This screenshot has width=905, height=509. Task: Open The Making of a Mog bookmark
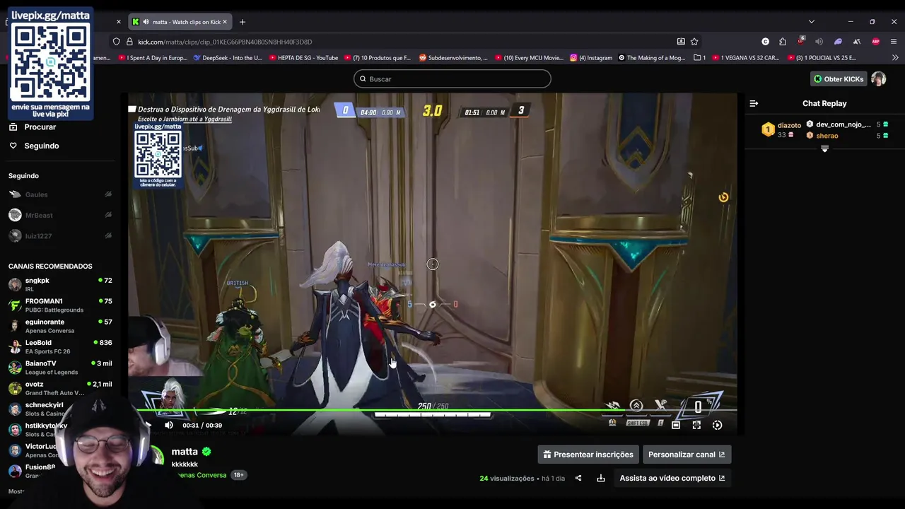[651, 58]
